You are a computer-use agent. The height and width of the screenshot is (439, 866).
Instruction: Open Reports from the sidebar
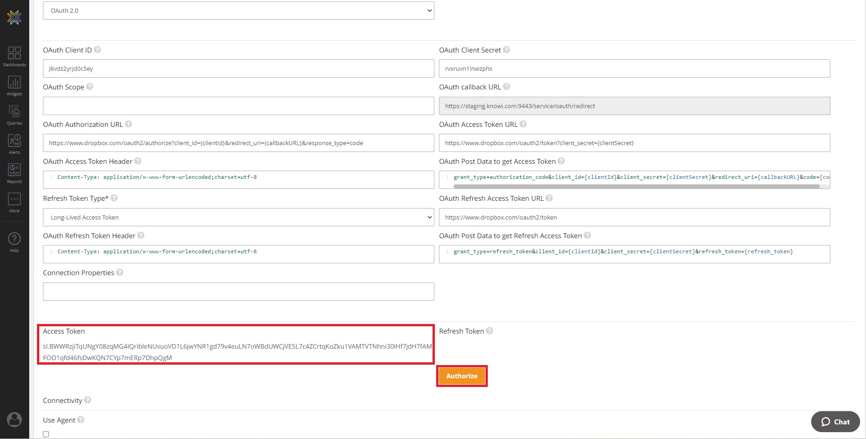pos(14,172)
